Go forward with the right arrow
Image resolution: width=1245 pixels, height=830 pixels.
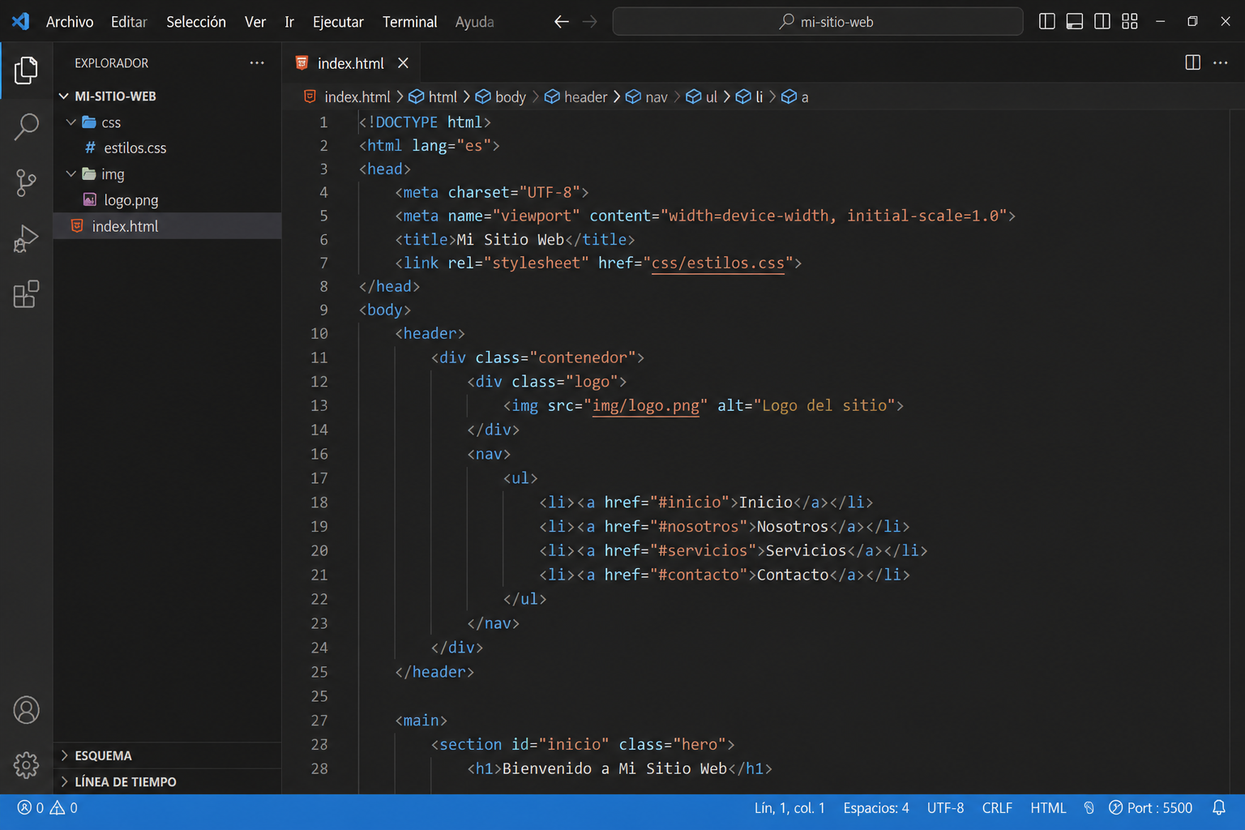click(589, 22)
